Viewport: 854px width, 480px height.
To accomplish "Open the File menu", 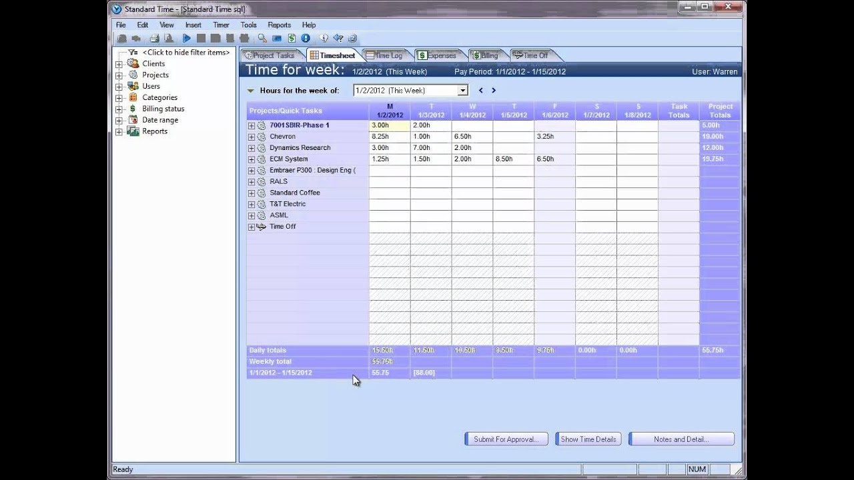I will pyautogui.click(x=121, y=25).
